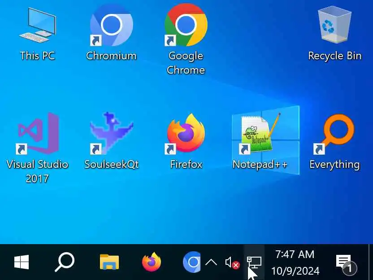This screenshot has height=280, width=373.
Task: Launch Chromium from the desktop shortcut
Action: (111, 33)
